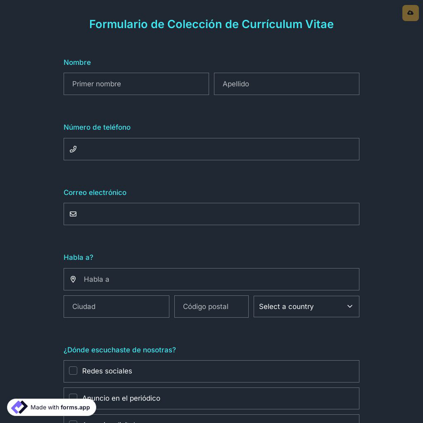Click inside the Correo electrónico field
The image size is (423, 423).
pyautogui.click(x=211, y=214)
